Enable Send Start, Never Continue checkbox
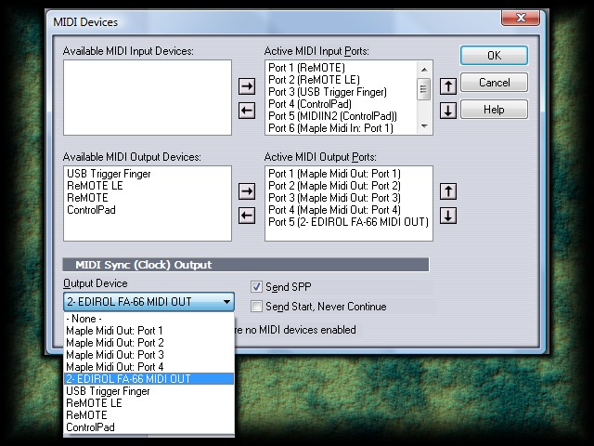 click(x=256, y=306)
